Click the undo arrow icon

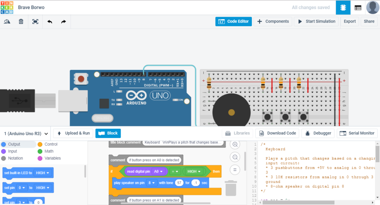point(49,21)
